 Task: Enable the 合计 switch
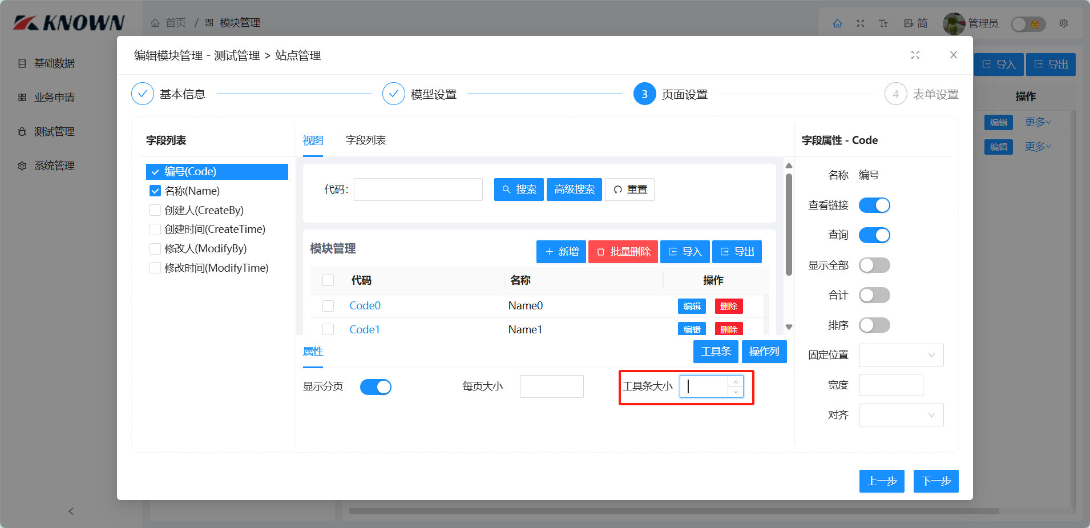[874, 295]
